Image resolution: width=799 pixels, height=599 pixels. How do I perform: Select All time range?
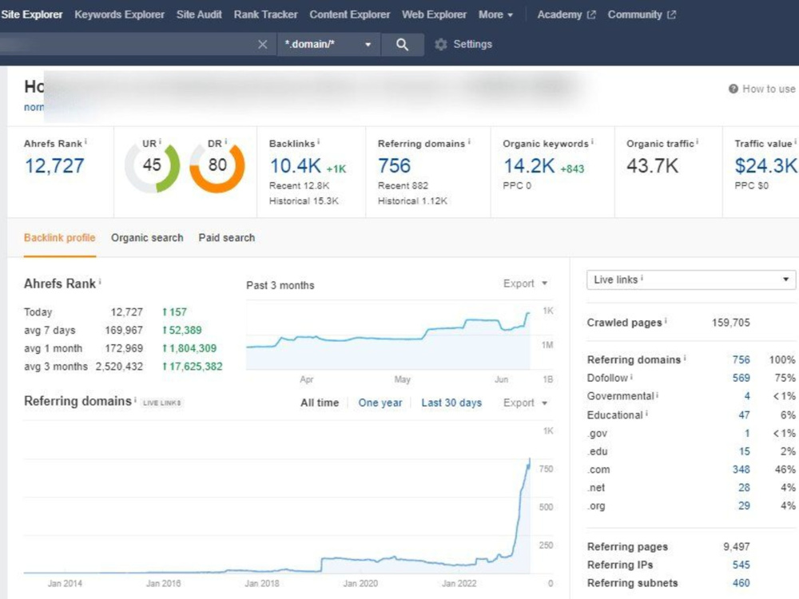[x=320, y=403]
